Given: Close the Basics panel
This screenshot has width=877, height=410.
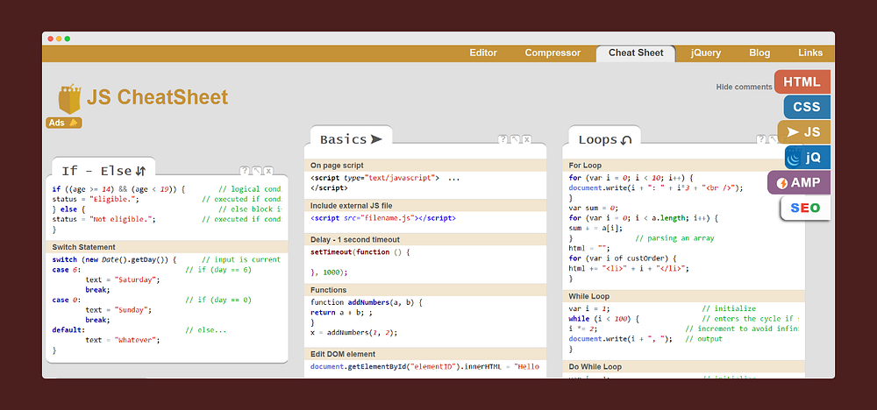Looking at the screenshot, I should 527,139.
